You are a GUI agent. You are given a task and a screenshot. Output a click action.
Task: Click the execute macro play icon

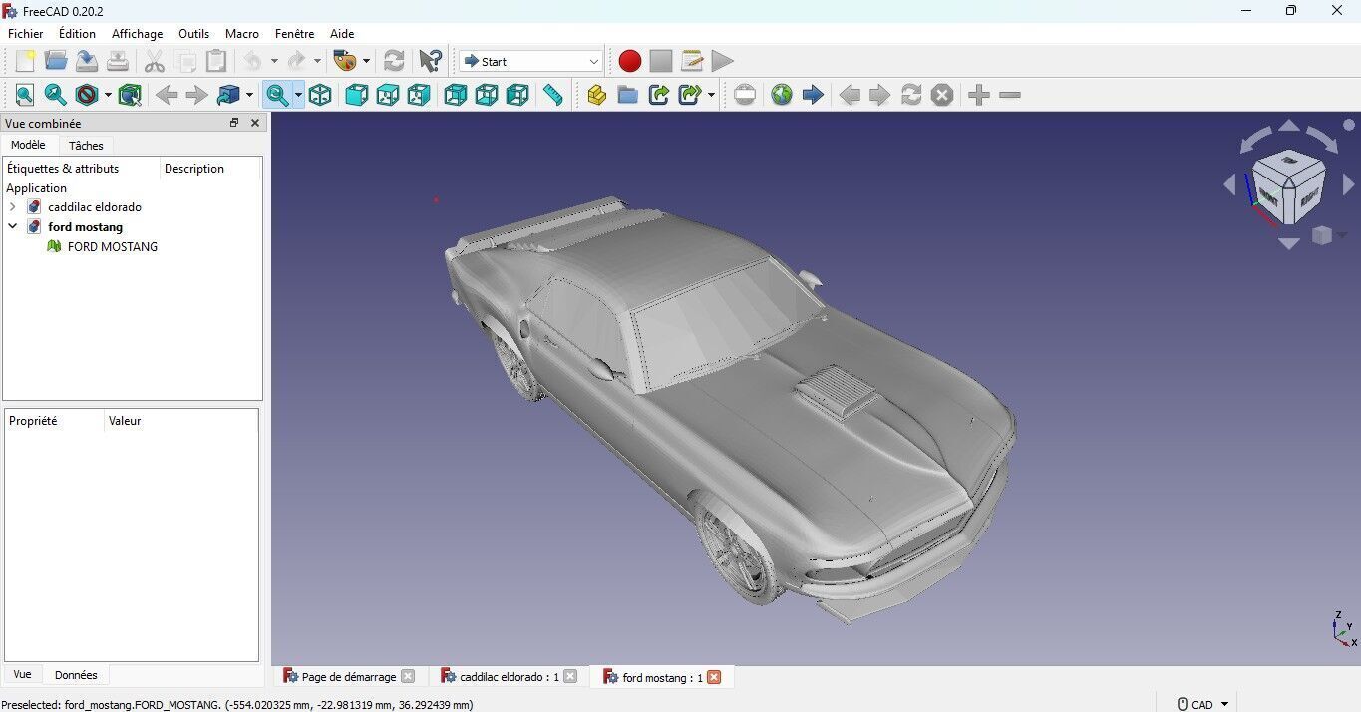coord(723,61)
